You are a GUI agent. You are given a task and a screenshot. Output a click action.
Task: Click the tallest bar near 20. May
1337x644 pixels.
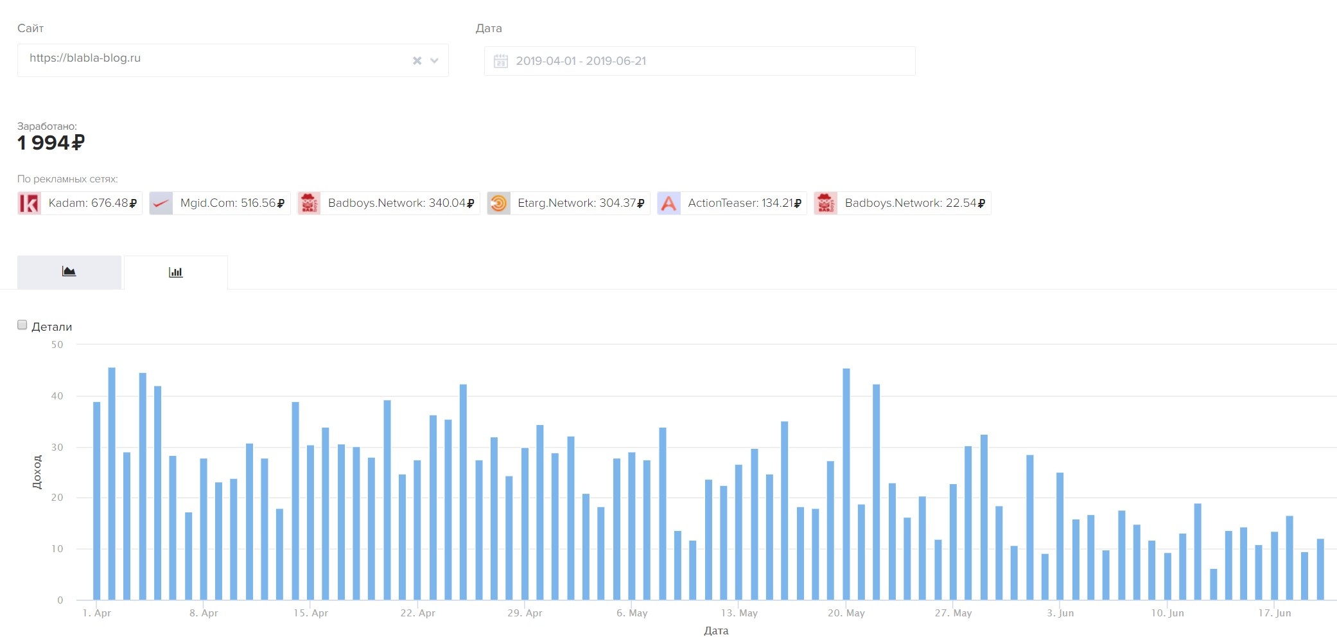(846, 483)
